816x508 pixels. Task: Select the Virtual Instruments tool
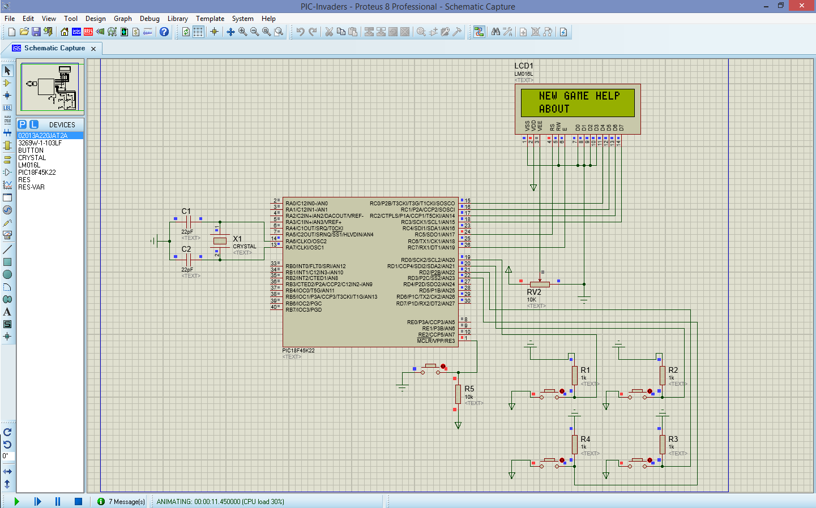(7, 235)
